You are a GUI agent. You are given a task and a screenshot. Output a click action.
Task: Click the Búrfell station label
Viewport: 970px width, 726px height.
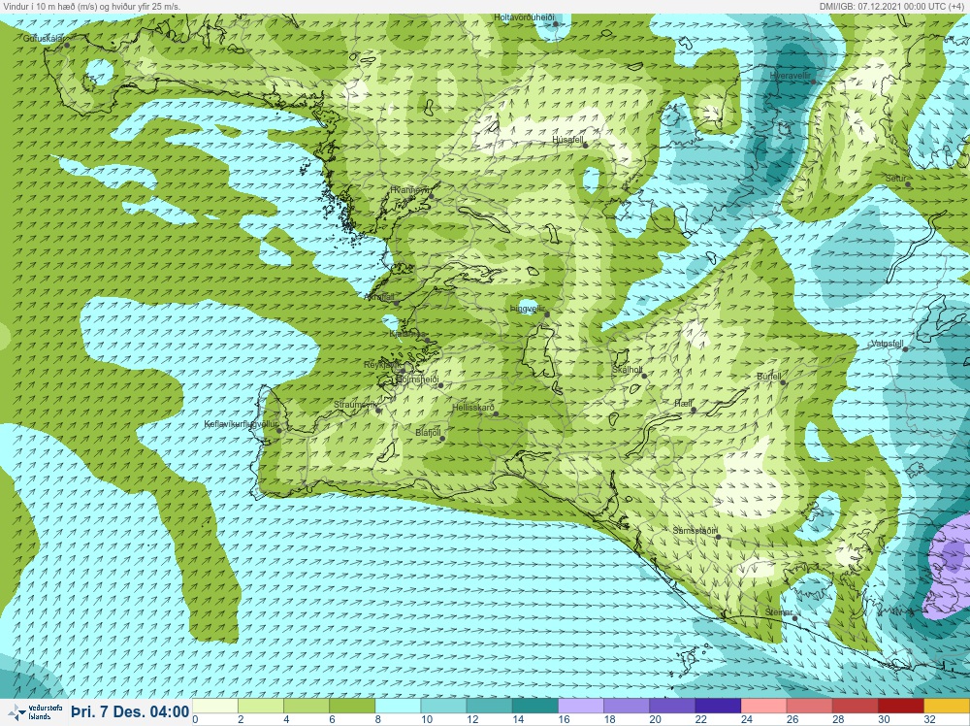coord(769,377)
